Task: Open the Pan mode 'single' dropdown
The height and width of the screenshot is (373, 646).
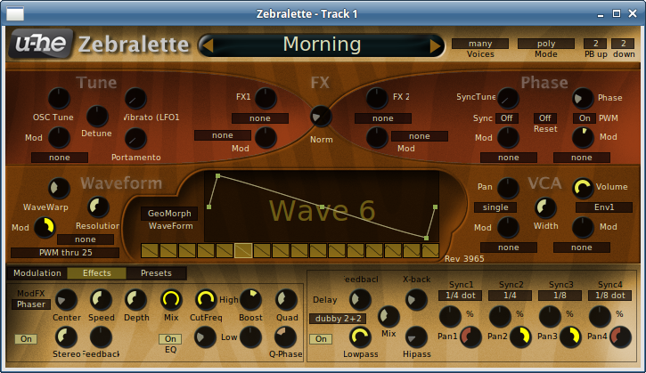Action: pyautogui.click(x=495, y=207)
